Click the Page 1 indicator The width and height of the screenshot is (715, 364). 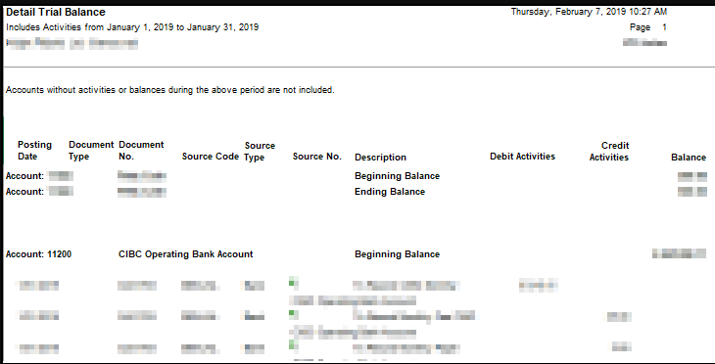[x=648, y=27]
